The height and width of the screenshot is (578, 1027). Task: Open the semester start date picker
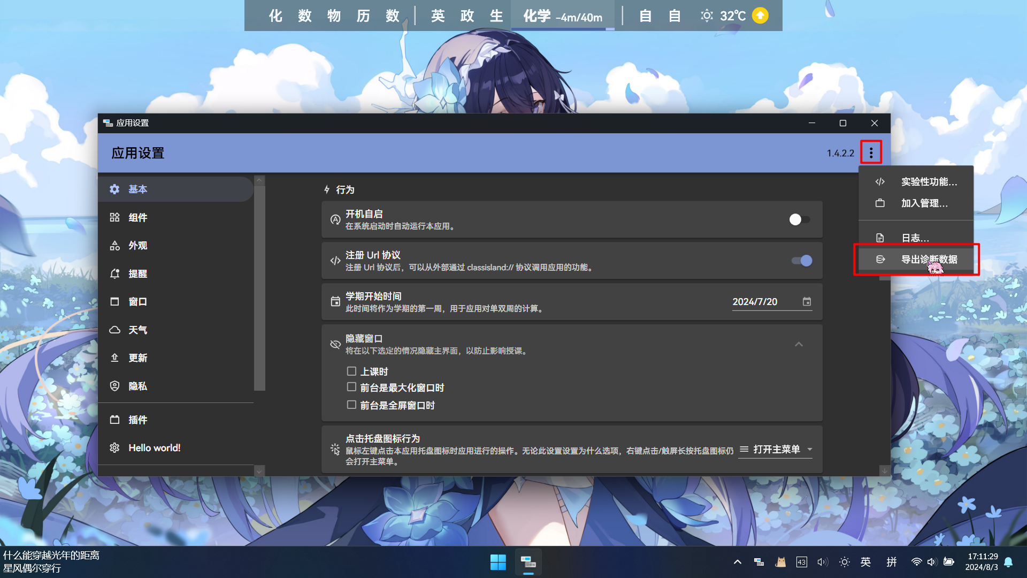807,301
